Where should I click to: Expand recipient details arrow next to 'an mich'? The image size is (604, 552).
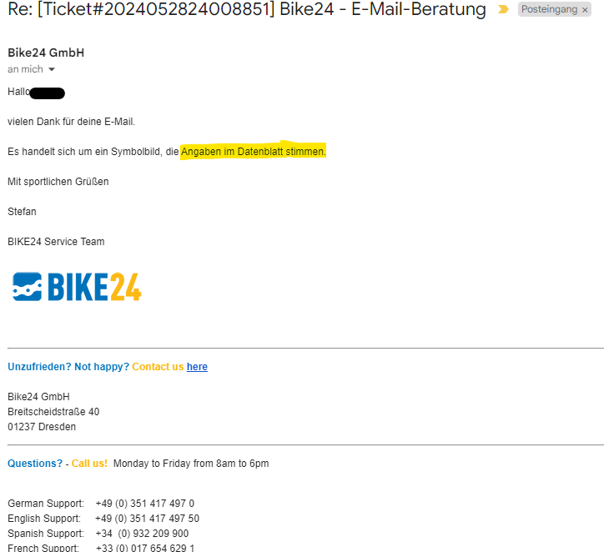(x=52, y=70)
